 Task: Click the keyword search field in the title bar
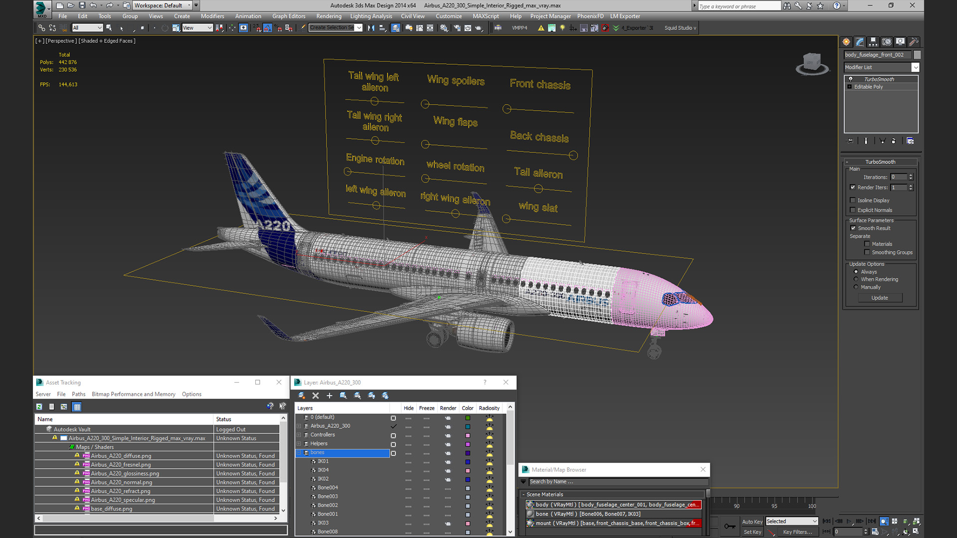click(x=739, y=6)
